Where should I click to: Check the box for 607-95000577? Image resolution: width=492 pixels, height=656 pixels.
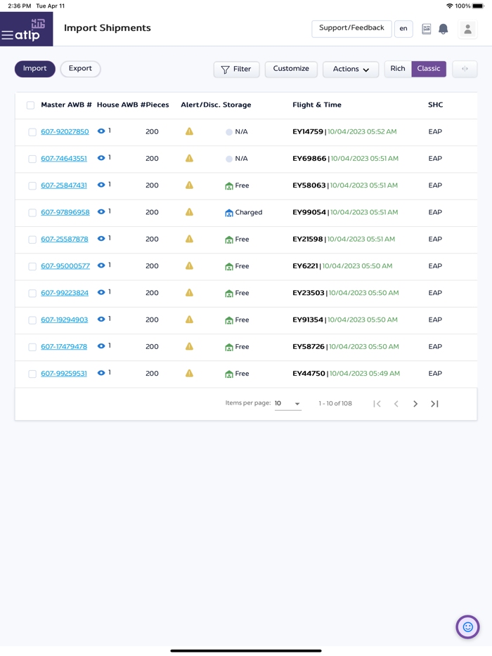point(32,266)
